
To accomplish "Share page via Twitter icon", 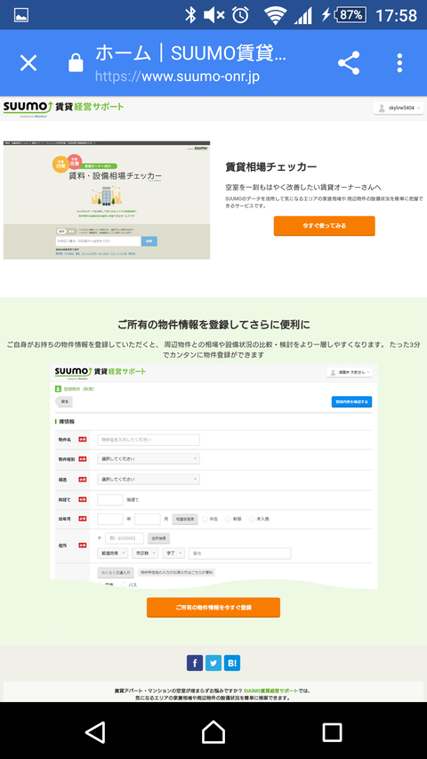I will (x=213, y=663).
